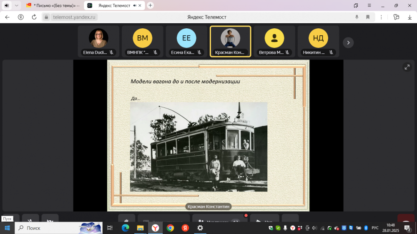This screenshot has height=234, width=417.
Task: Reload the current page
Action: [x=34, y=17]
